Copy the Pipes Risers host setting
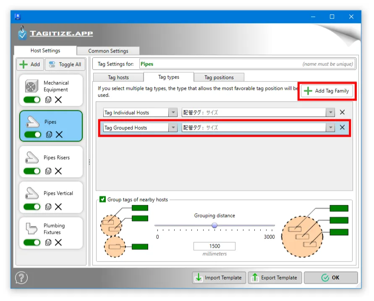Viewport: 374px width, 301px height. (49, 171)
